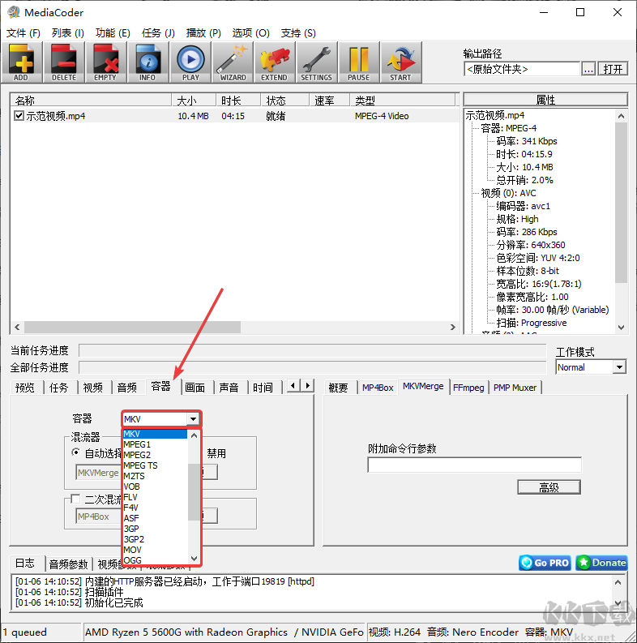Click properties panel scroll down arrow
This screenshot has width=637, height=643.
coord(621,328)
